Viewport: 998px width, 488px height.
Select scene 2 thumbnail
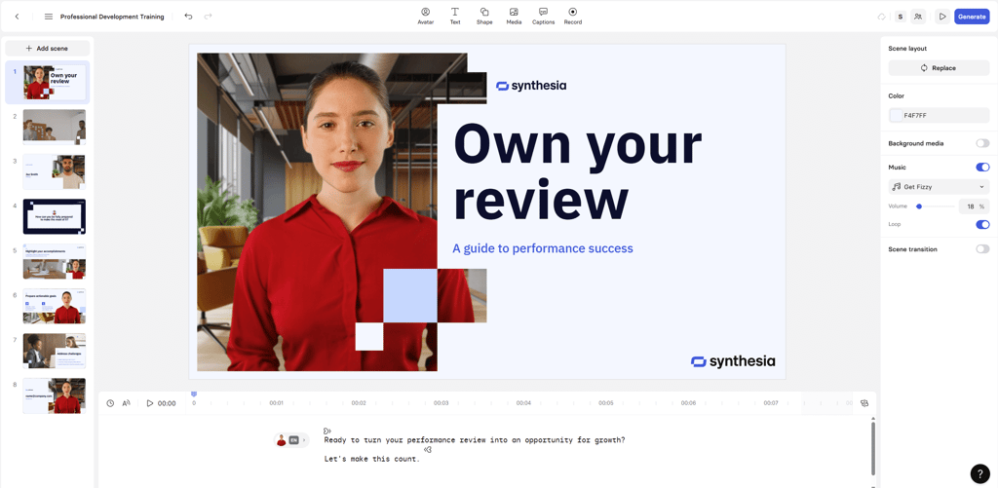click(x=55, y=127)
